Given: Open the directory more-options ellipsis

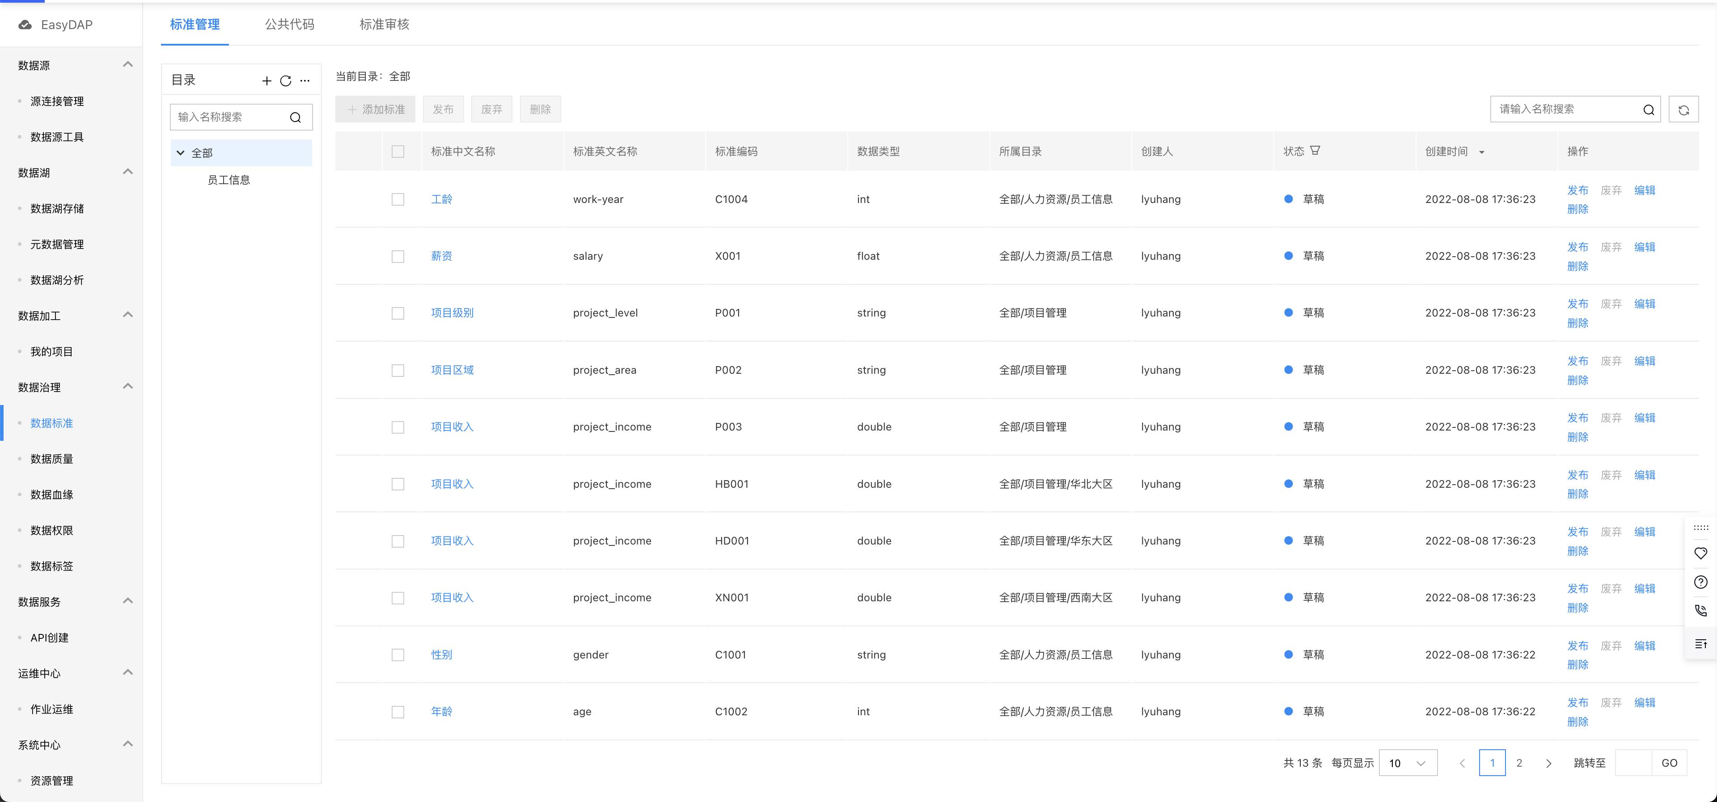Looking at the screenshot, I should point(304,80).
